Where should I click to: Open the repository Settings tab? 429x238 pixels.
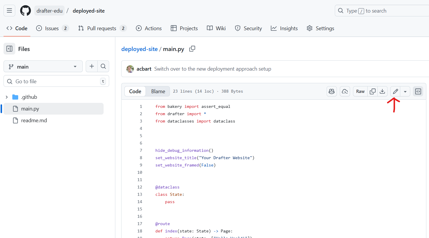click(320, 28)
